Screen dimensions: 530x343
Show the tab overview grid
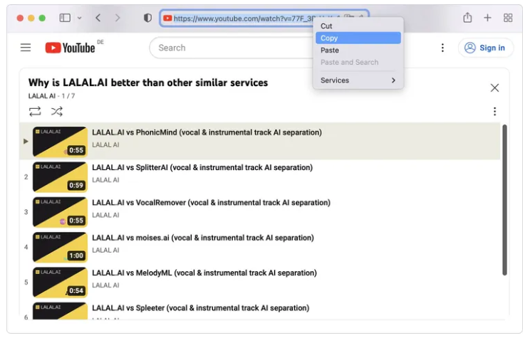[x=508, y=18]
